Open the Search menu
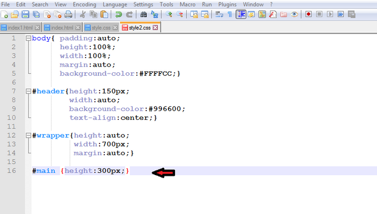 (x=40, y=4)
